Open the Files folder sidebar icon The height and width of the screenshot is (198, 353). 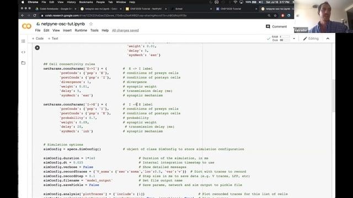point(23,63)
